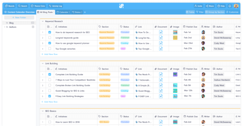Open the Help button
This screenshot has height=126, width=247.
point(221,6)
